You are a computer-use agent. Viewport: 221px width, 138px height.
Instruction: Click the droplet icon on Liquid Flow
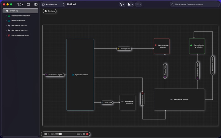102,102
